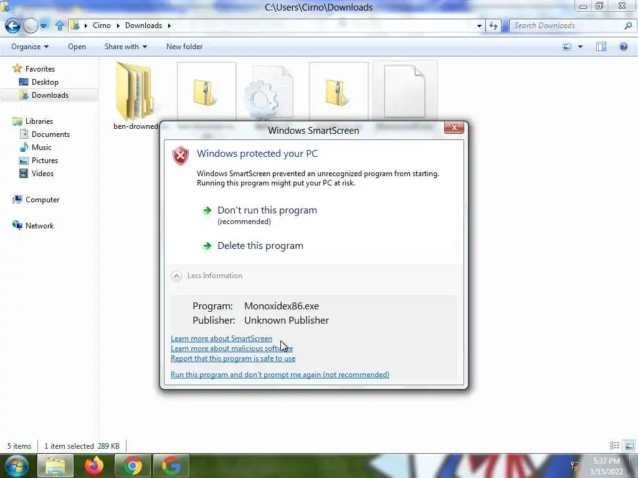Click File Explorer on the taskbar

point(55,466)
